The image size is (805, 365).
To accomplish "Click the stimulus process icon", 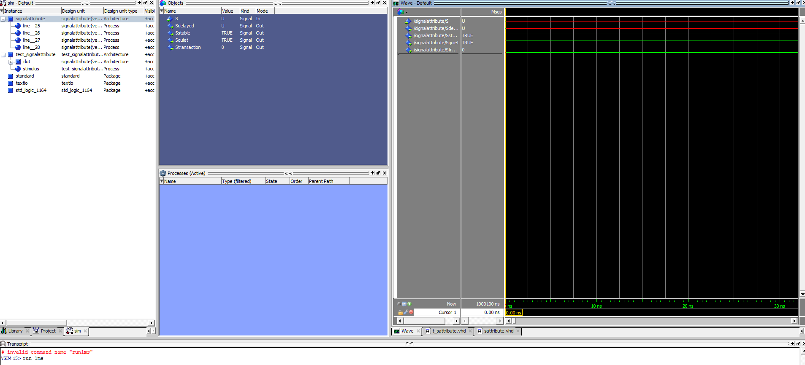I will click(x=18, y=69).
